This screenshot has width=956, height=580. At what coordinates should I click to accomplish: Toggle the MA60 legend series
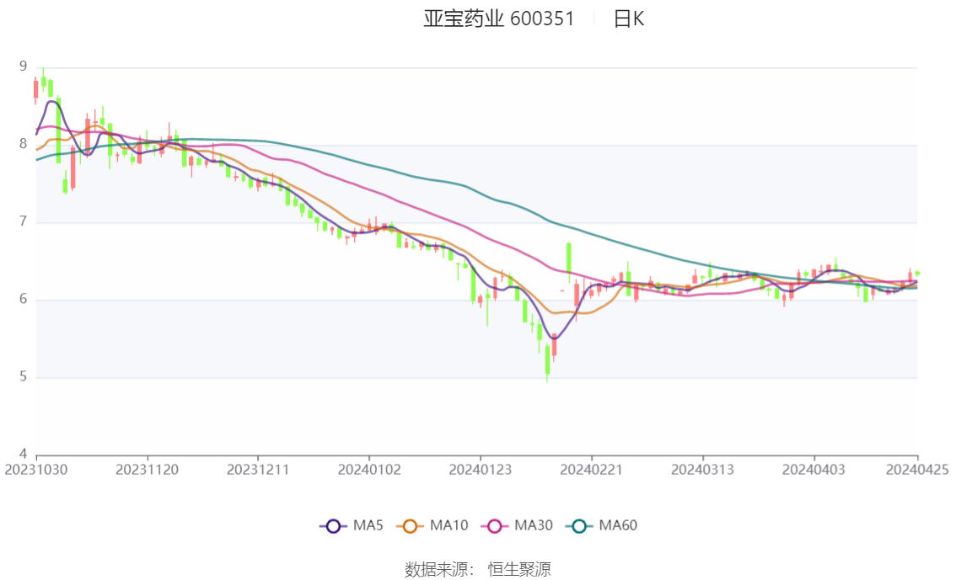click(602, 526)
